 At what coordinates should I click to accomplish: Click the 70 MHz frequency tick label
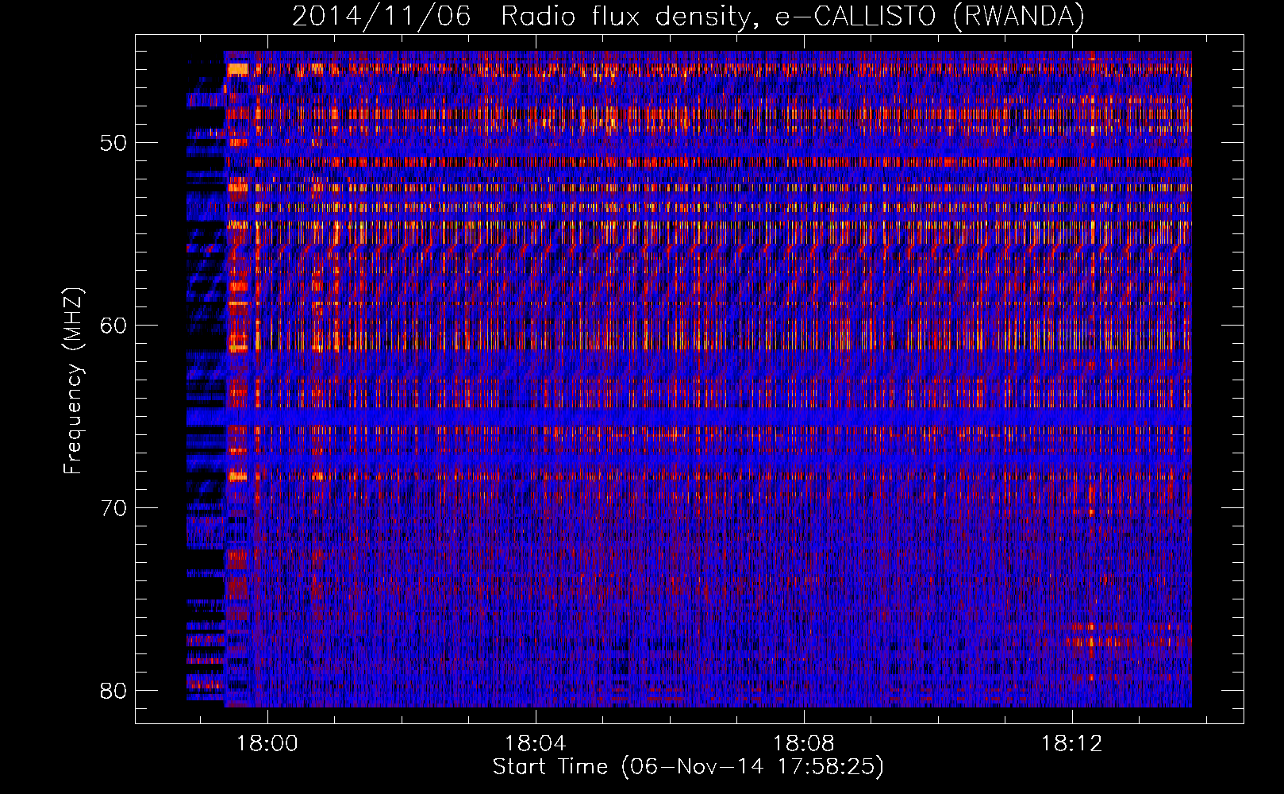(114, 507)
